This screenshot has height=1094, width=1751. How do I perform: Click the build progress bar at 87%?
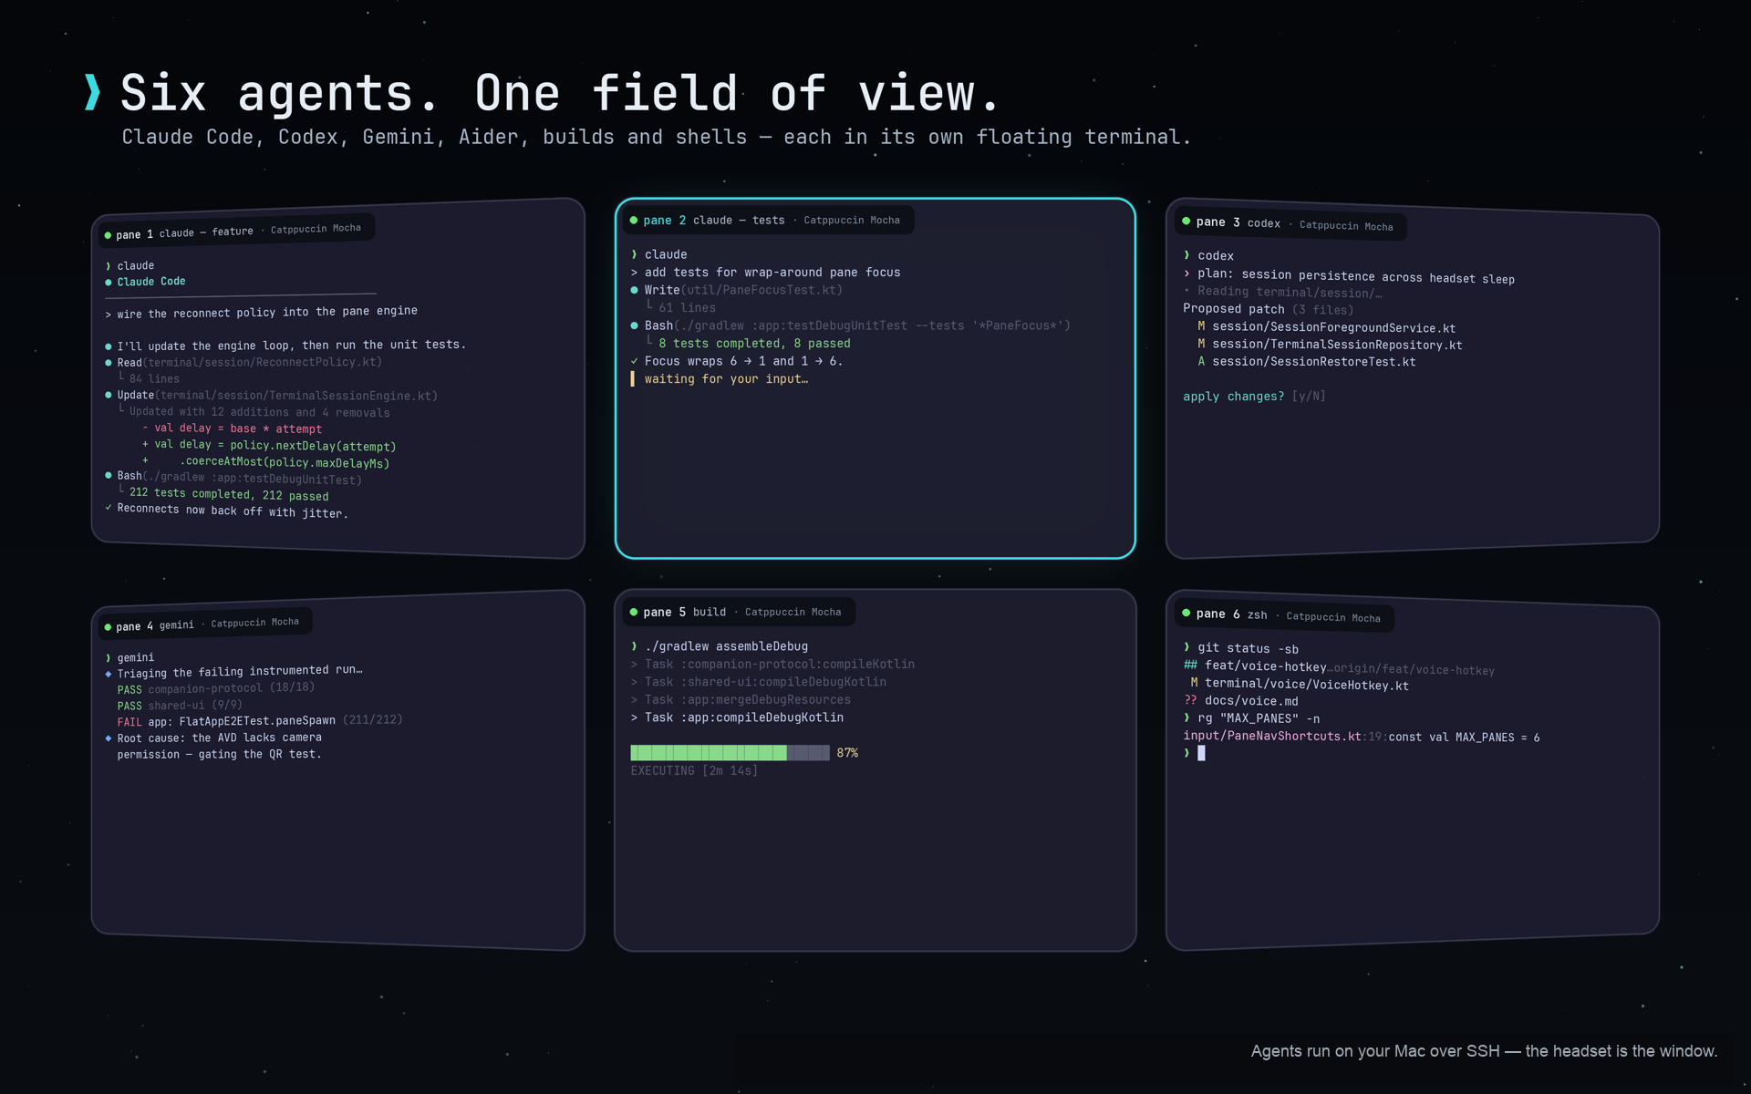[x=730, y=753]
